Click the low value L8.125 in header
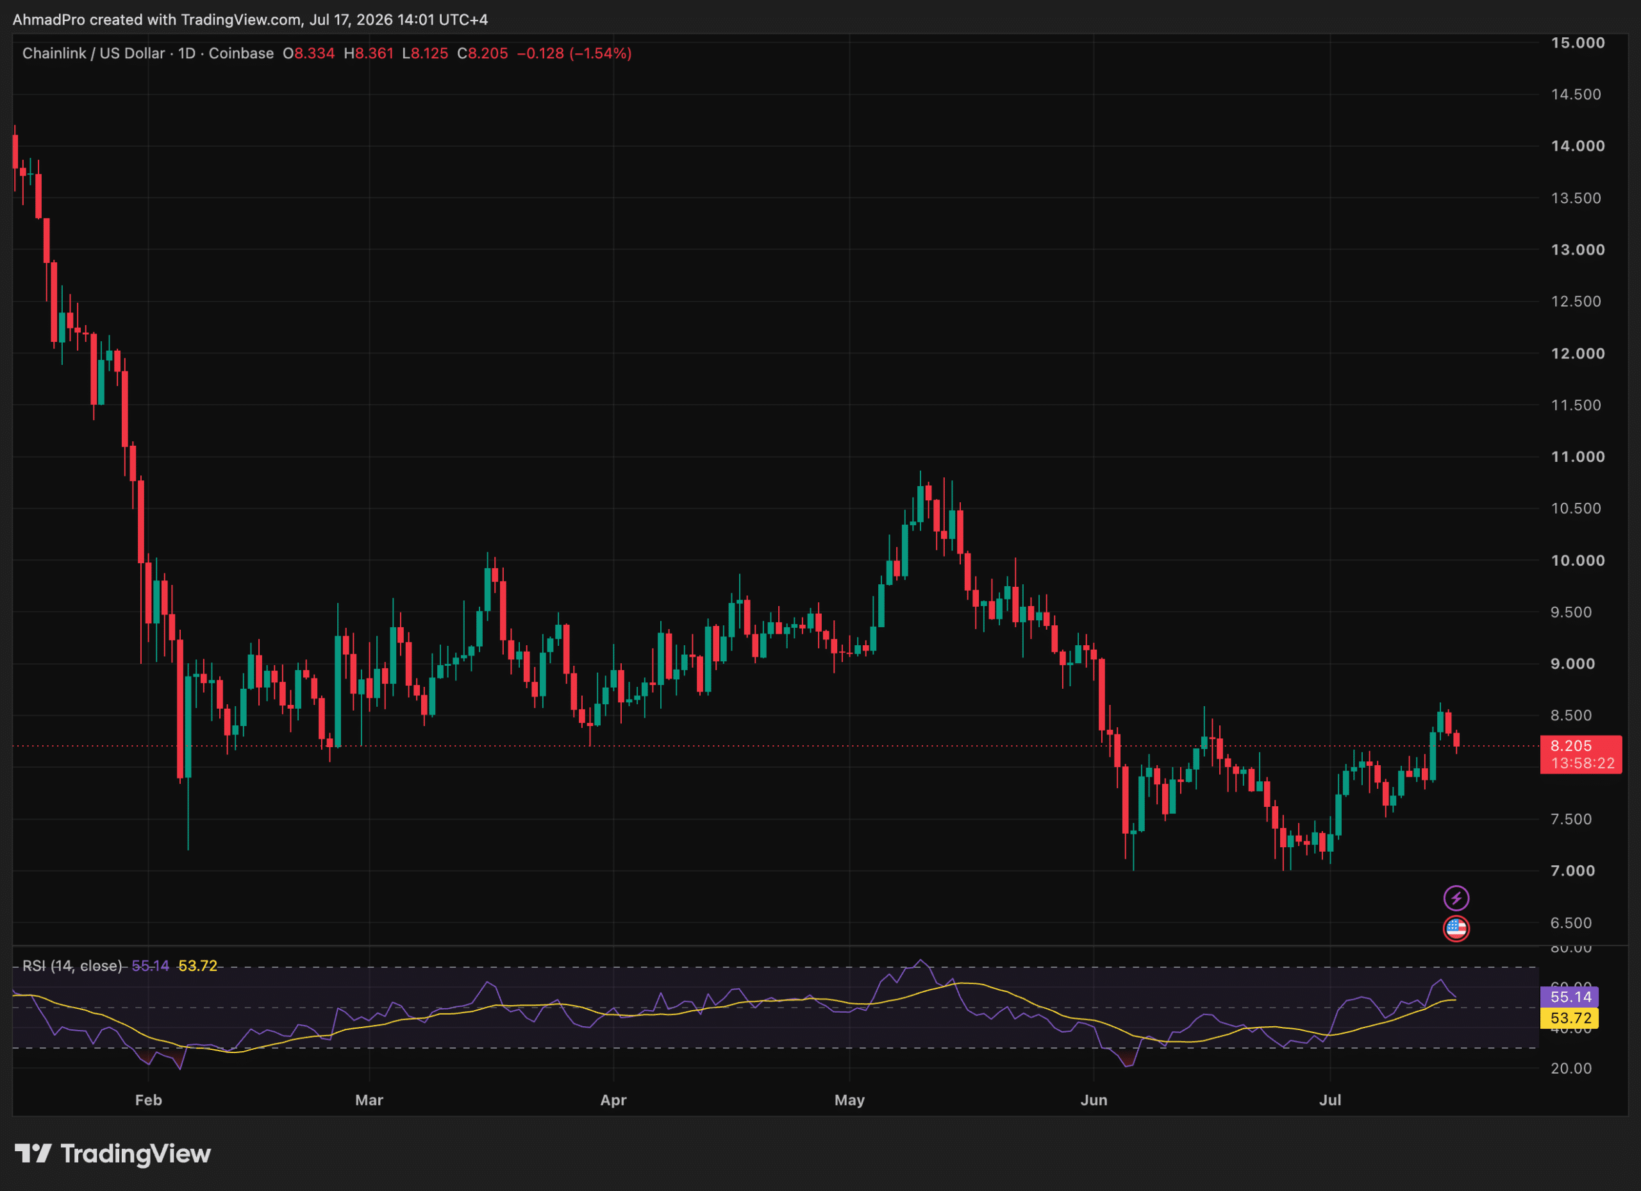This screenshot has height=1191, width=1641. (426, 54)
